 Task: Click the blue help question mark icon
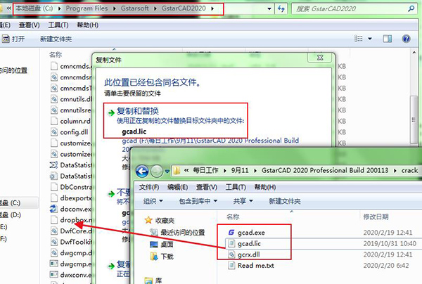(x=406, y=39)
